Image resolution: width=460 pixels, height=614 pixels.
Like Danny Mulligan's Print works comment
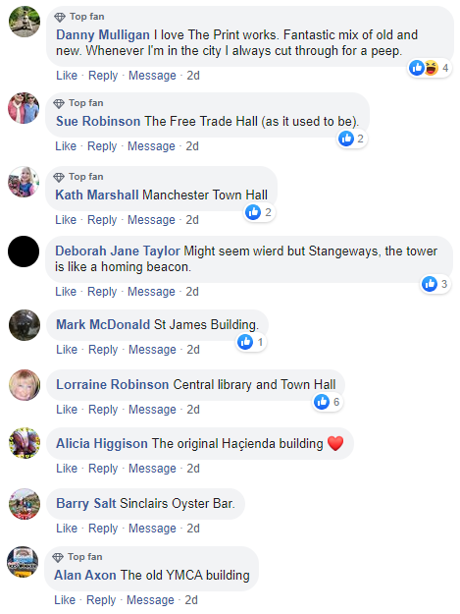(67, 76)
